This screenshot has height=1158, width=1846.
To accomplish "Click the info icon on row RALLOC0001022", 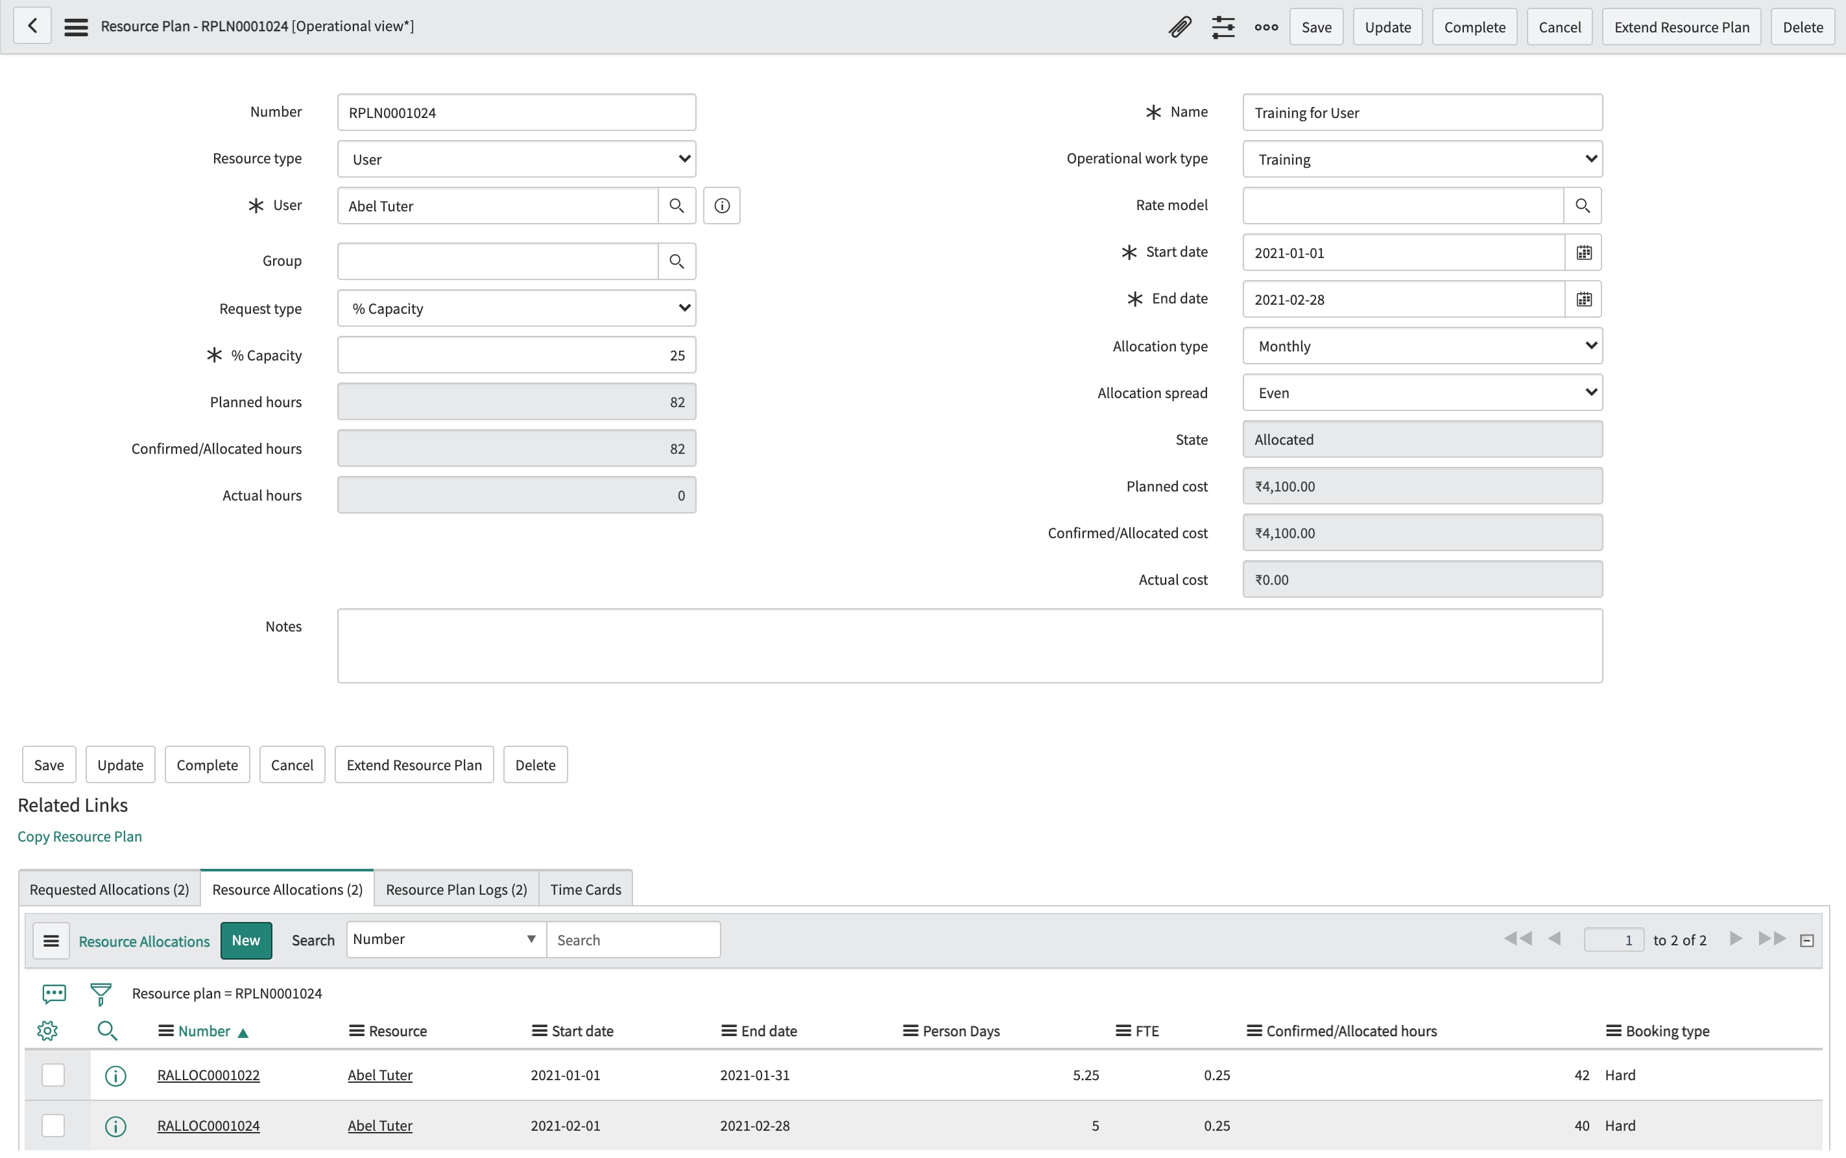I will [115, 1074].
